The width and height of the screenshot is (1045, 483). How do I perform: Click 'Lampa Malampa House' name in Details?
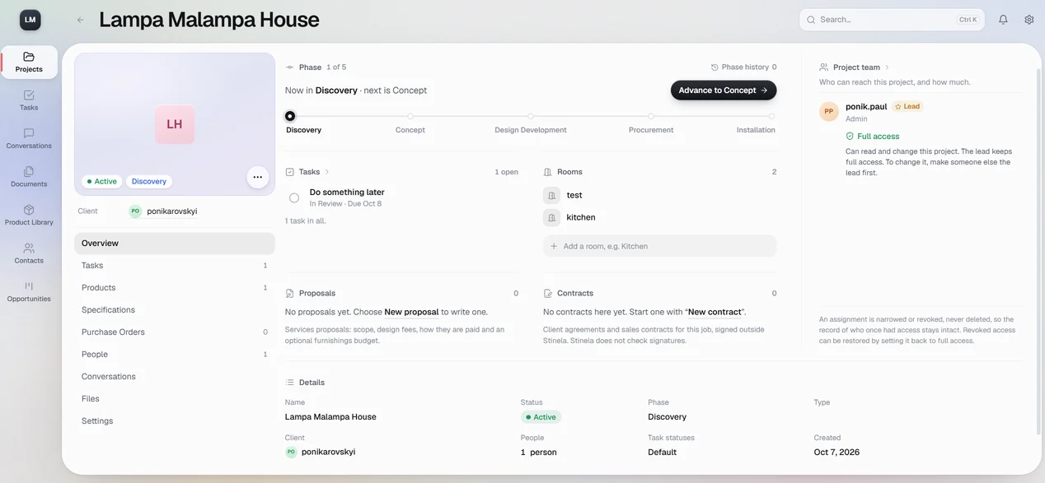(x=330, y=417)
